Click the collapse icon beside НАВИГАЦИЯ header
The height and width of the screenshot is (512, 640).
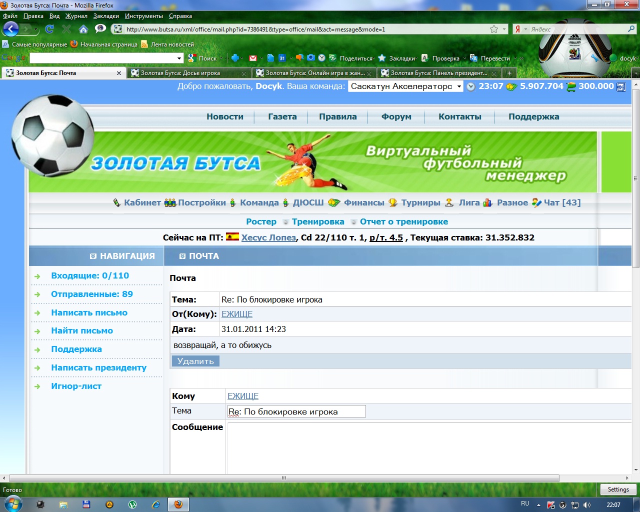[x=93, y=256]
